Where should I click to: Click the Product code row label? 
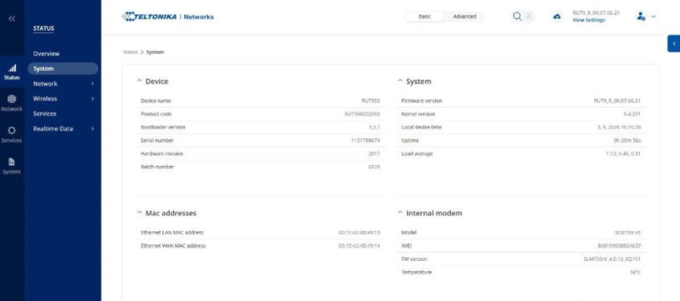(156, 114)
